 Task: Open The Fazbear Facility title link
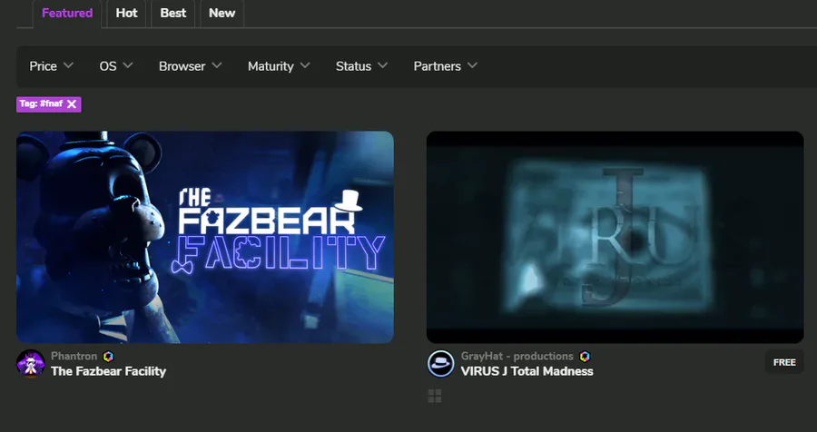108,371
